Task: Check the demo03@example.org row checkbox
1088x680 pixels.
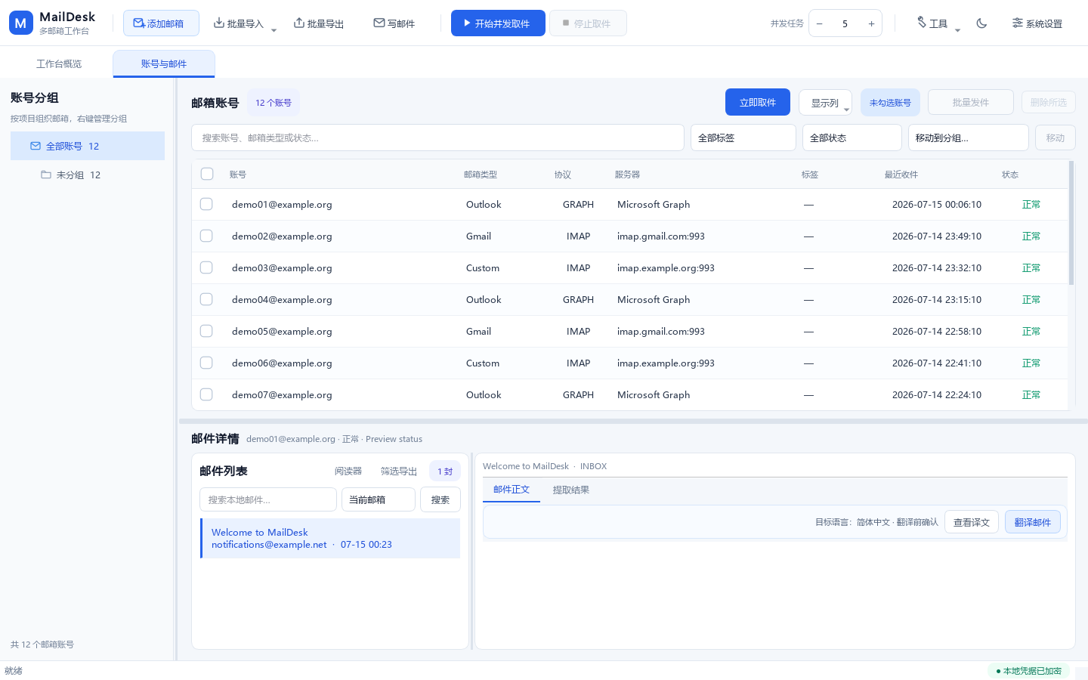Action: click(x=206, y=267)
